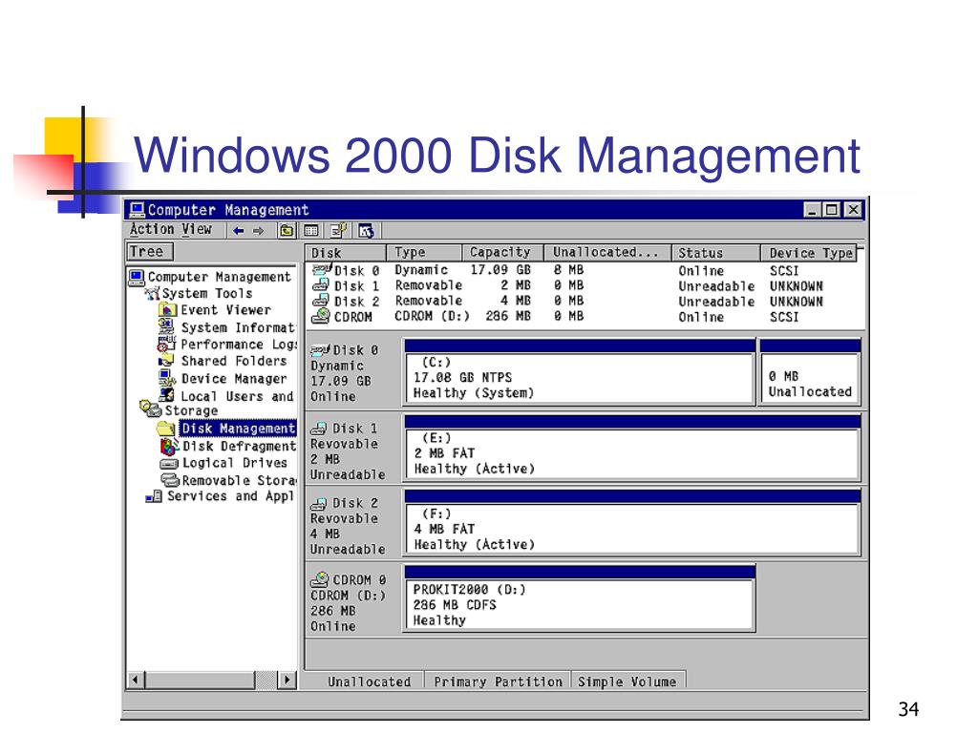The image size is (978, 733).
Task: Close the Computer Management window
Action: coord(853,209)
